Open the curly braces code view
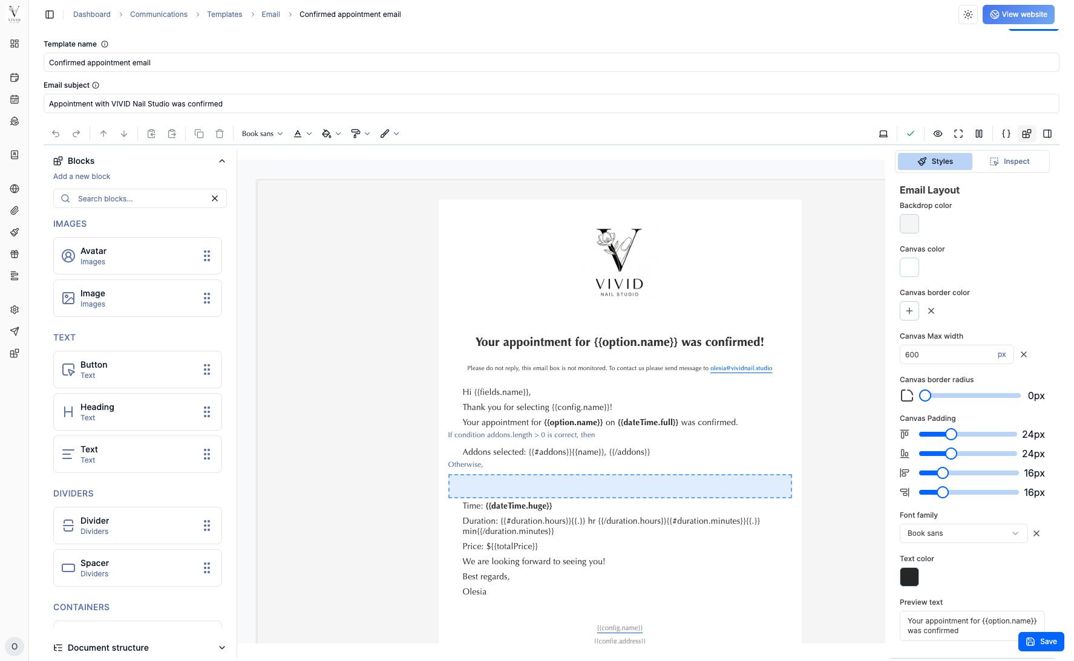 point(1006,134)
